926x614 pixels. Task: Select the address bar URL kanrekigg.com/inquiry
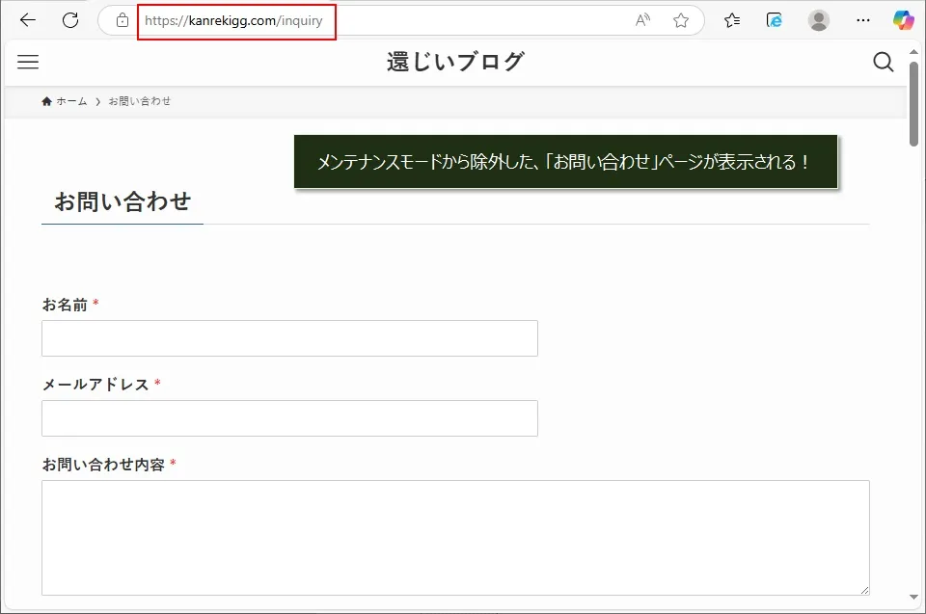pyautogui.click(x=233, y=20)
